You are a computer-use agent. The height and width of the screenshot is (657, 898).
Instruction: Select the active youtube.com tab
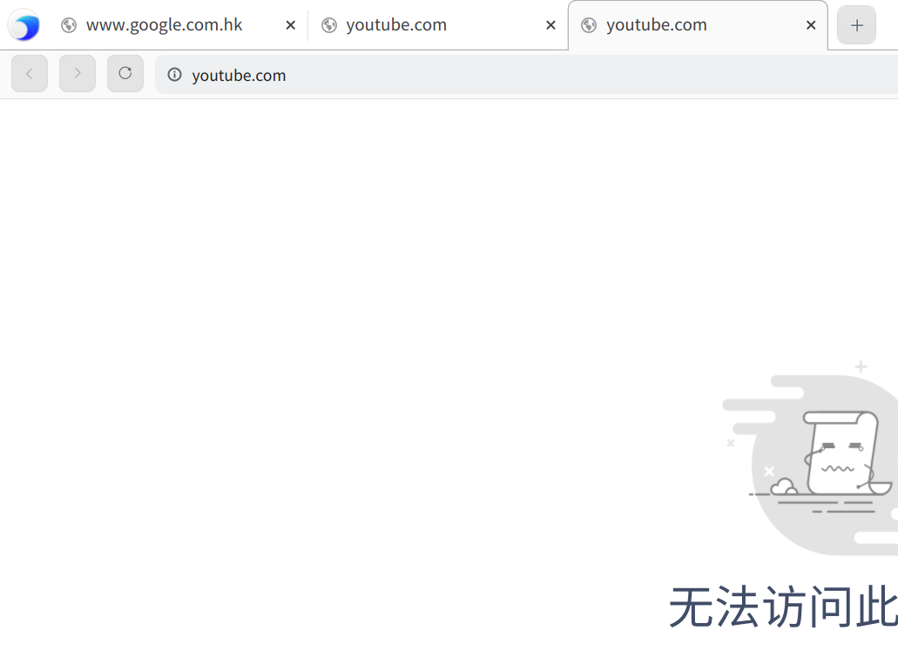point(698,25)
